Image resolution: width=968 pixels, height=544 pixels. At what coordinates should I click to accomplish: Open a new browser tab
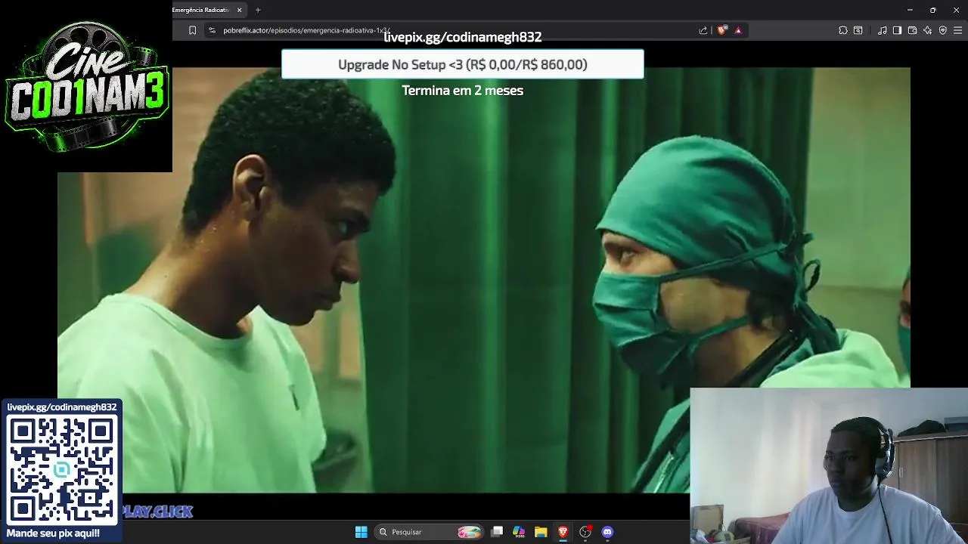(258, 10)
